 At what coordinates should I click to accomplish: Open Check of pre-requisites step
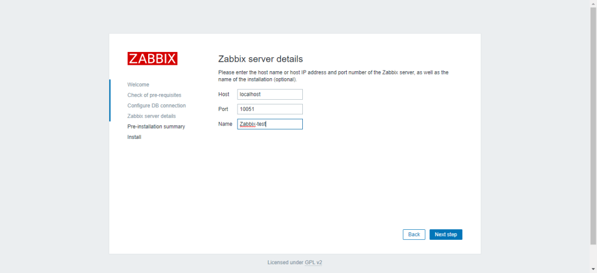coord(154,95)
